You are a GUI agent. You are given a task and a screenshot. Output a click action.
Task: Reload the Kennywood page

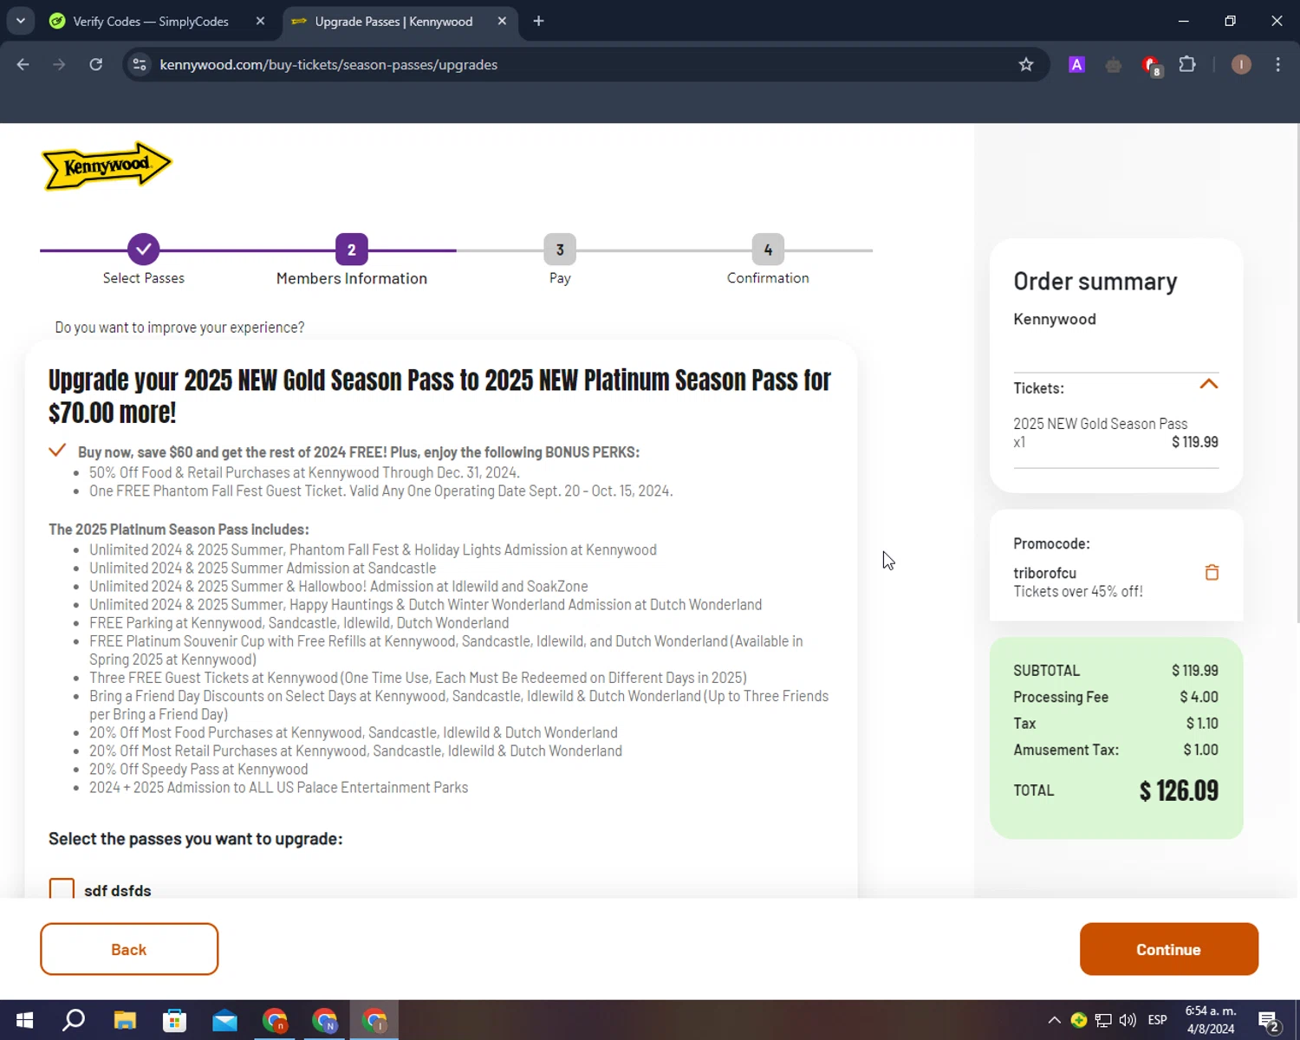coord(96,64)
